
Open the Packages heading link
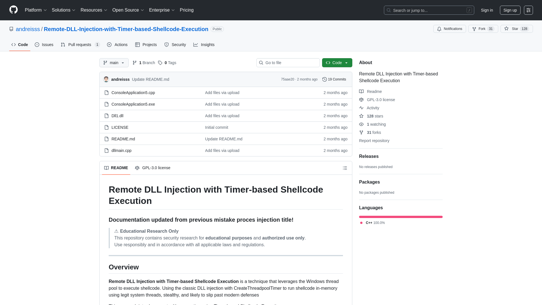[369, 182]
